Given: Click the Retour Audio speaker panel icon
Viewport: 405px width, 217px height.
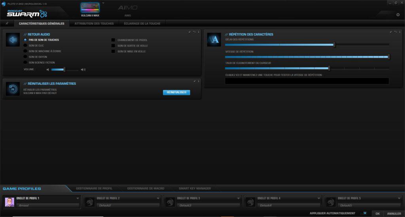Looking at the screenshot, I should point(13,39).
